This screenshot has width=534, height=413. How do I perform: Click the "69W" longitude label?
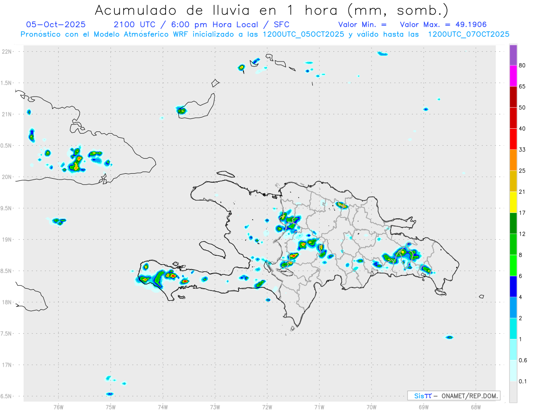coord(424,407)
